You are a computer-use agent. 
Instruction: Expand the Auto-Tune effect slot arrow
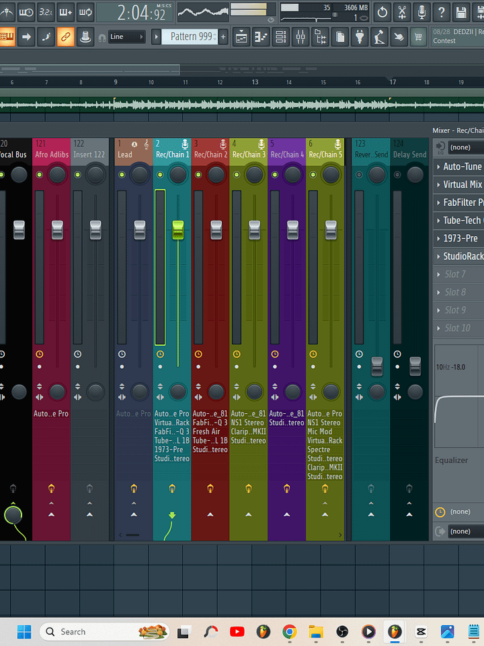439,166
